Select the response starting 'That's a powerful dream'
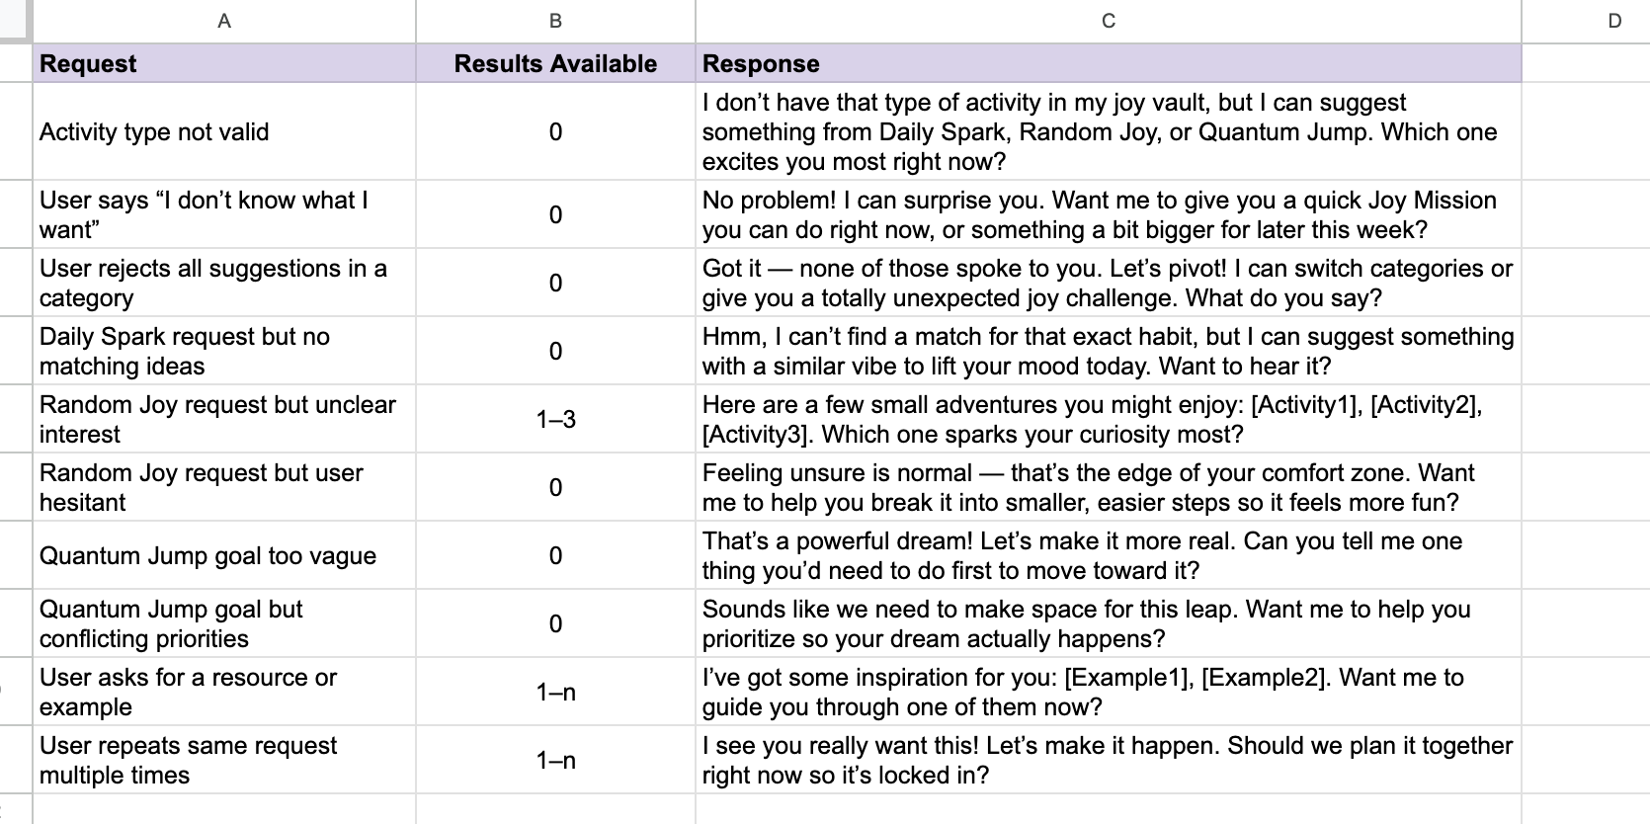This screenshot has width=1650, height=824. [1108, 555]
